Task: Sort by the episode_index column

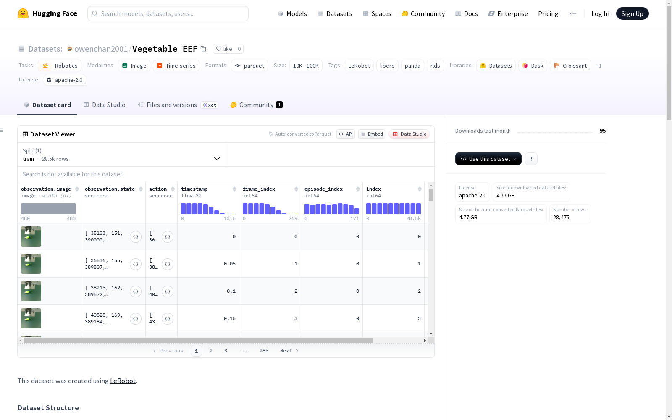Action: point(358,189)
